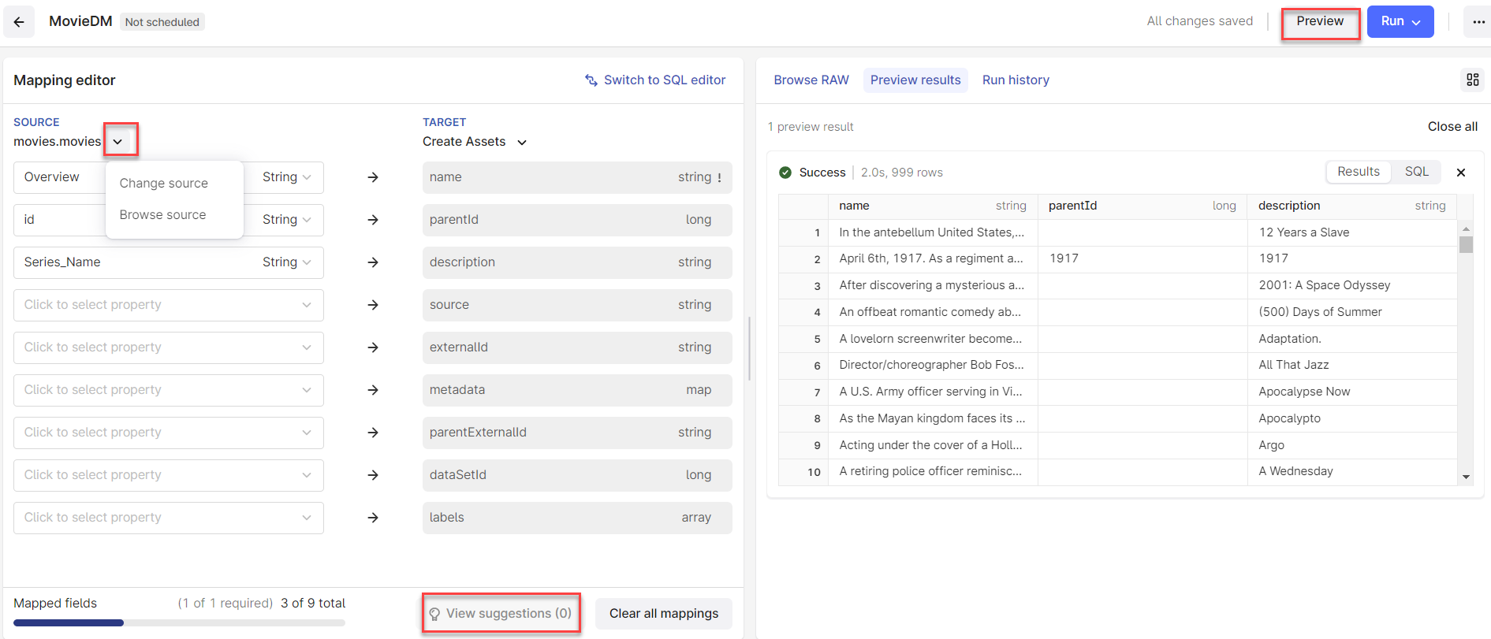Select property for metadata target field
The height and width of the screenshot is (639, 1491).
tap(169, 390)
